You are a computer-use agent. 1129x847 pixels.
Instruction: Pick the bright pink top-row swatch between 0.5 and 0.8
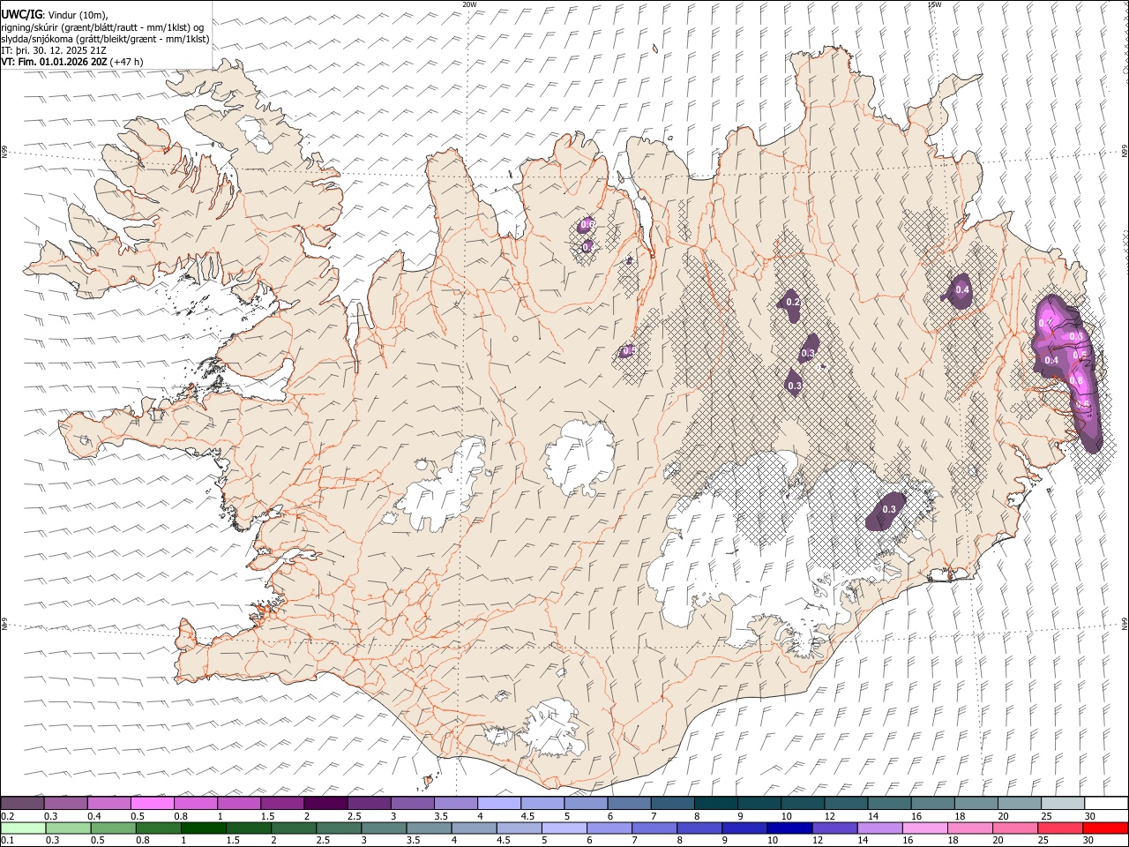click(152, 803)
